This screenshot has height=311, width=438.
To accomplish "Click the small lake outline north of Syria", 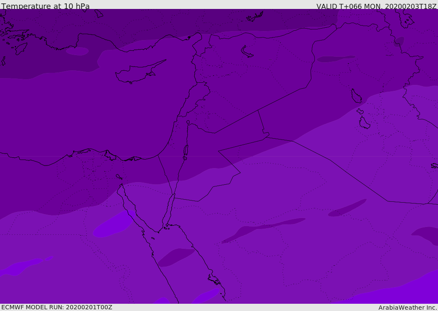I will [x=247, y=52].
